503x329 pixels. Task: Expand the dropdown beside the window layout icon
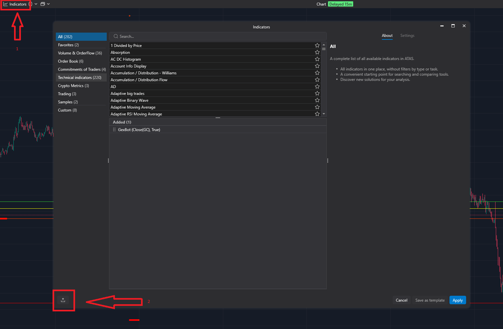pyautogui.click(x=48, y=4)
